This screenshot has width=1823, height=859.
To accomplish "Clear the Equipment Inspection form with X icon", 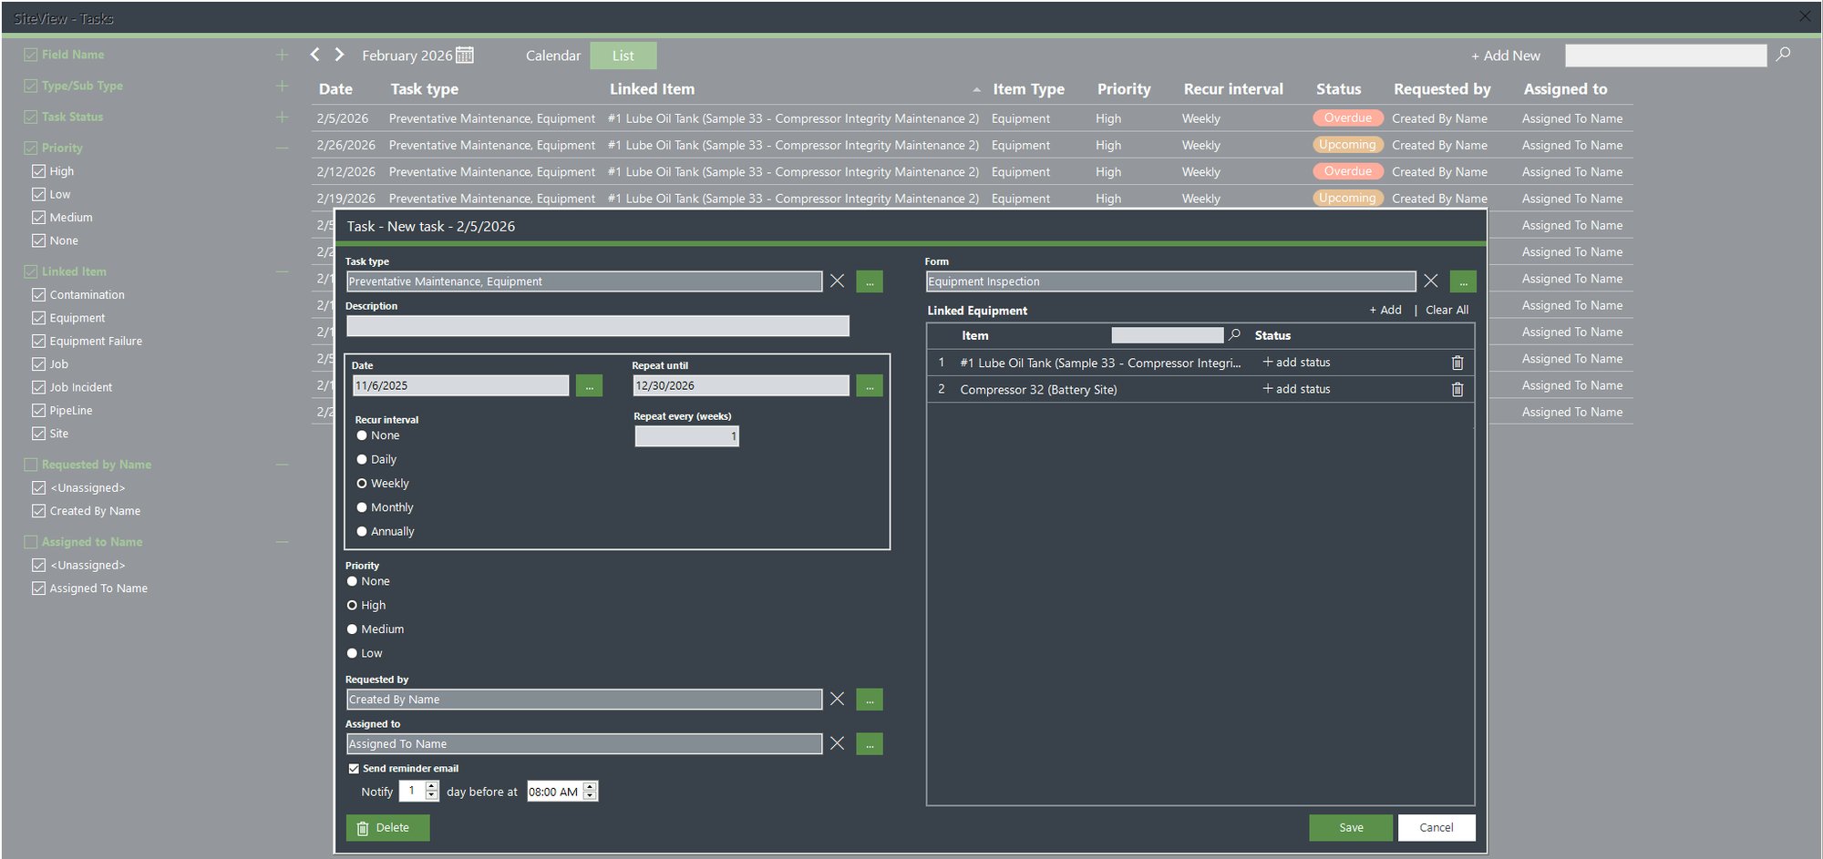I will click(x=1431, y=281).
